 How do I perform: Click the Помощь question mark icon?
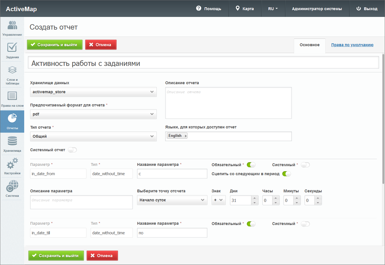click(x=199, y=8)
